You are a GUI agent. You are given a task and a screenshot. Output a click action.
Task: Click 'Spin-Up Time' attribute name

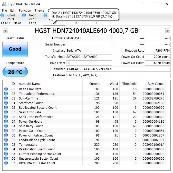coord(28,98)
